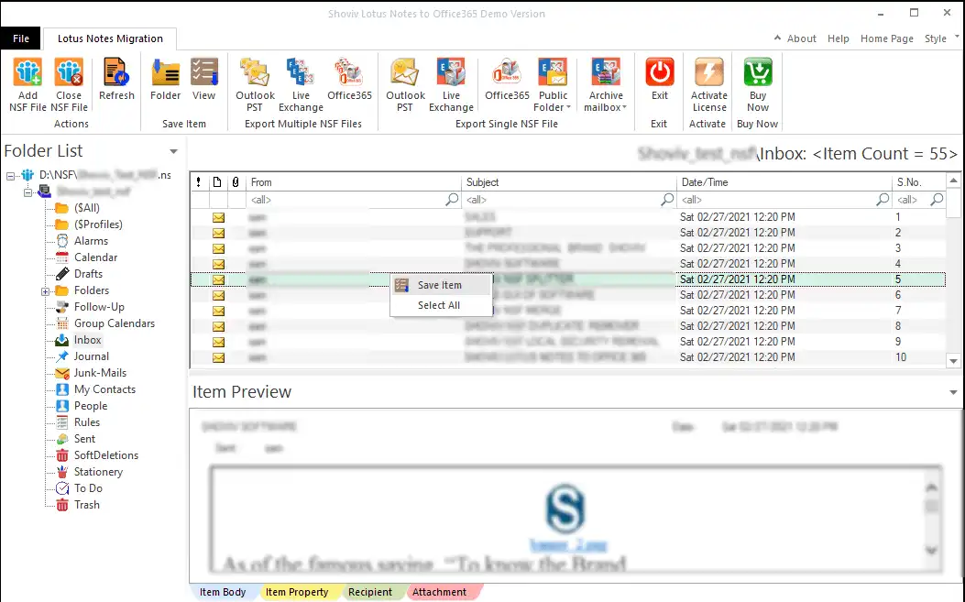This screenshot has width=965, height=602.
Task: Collapse the Item Preview pane arrow
Action: coord(953,393)
